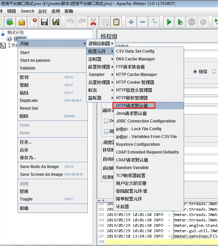Open the 前置处理器 submenu
This screenshot has width=218, height=246.
[101, 67]
